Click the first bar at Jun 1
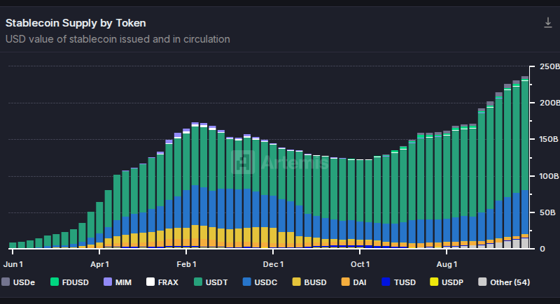560x304 pixels. coord(13,245)
